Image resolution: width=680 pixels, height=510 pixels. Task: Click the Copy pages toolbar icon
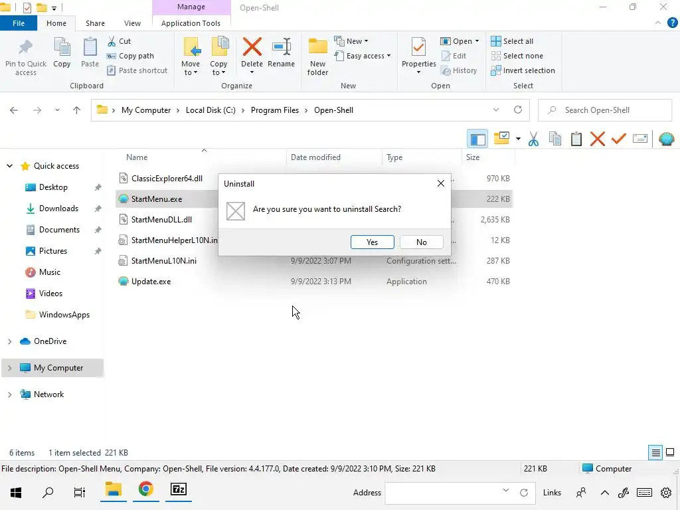click(554, 139)
